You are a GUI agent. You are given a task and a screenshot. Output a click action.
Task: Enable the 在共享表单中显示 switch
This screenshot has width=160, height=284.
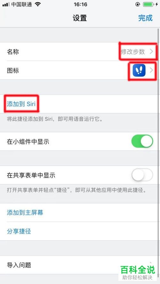click(142, 175)
